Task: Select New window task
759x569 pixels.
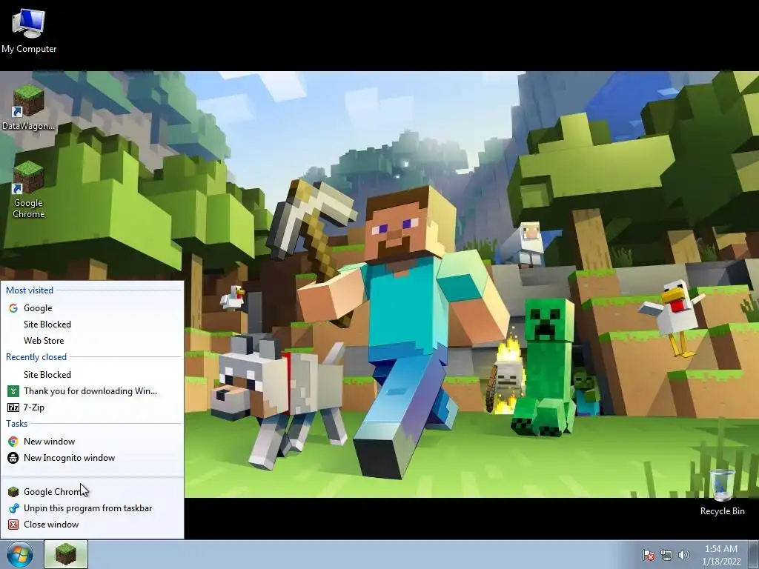Action: [92, 442]
